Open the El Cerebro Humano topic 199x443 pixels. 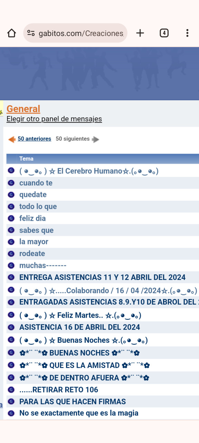(89, 171)
